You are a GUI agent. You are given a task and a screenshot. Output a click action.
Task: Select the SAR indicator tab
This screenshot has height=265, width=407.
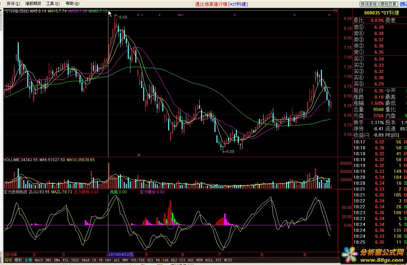pyautogui.click(x=166, y=260)
